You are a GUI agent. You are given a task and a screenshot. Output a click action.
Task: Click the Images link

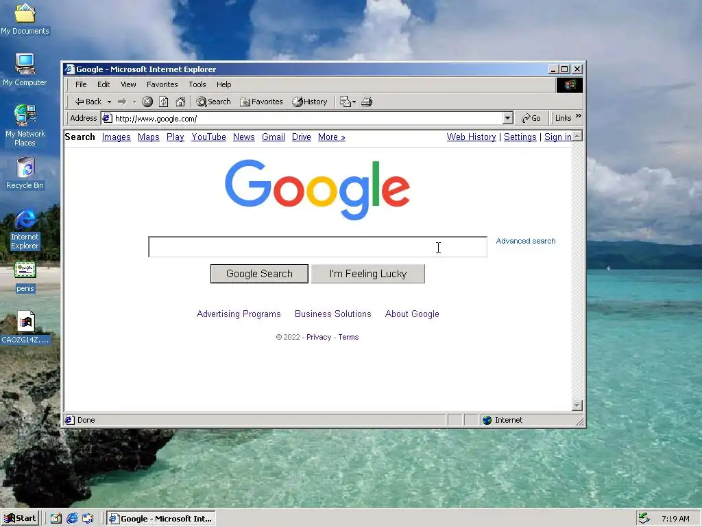(117, 137)
